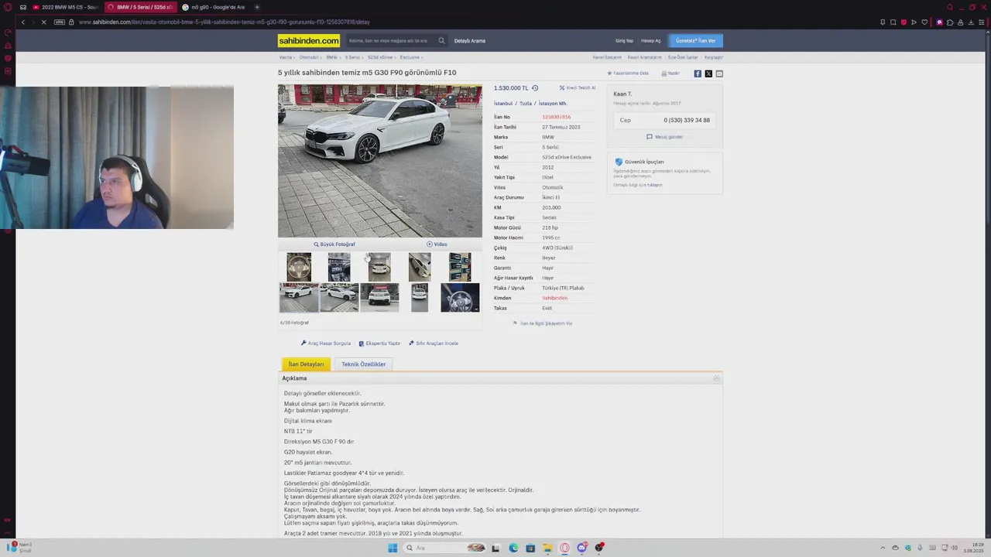Click the address bar URL

225,22
